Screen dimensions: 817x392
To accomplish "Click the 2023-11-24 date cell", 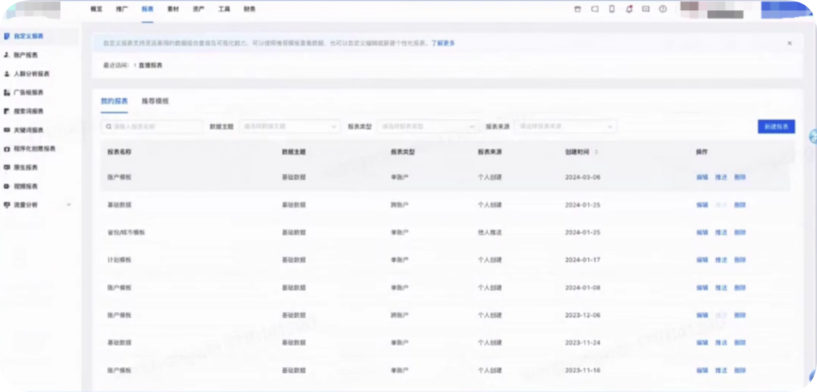I will point(582,342).
